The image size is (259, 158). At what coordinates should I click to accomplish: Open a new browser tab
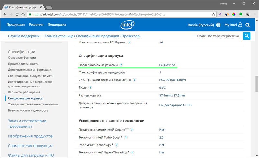pos(49,7)
